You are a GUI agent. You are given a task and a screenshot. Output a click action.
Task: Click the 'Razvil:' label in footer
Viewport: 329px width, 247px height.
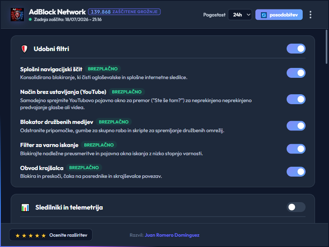click(137, 235)
